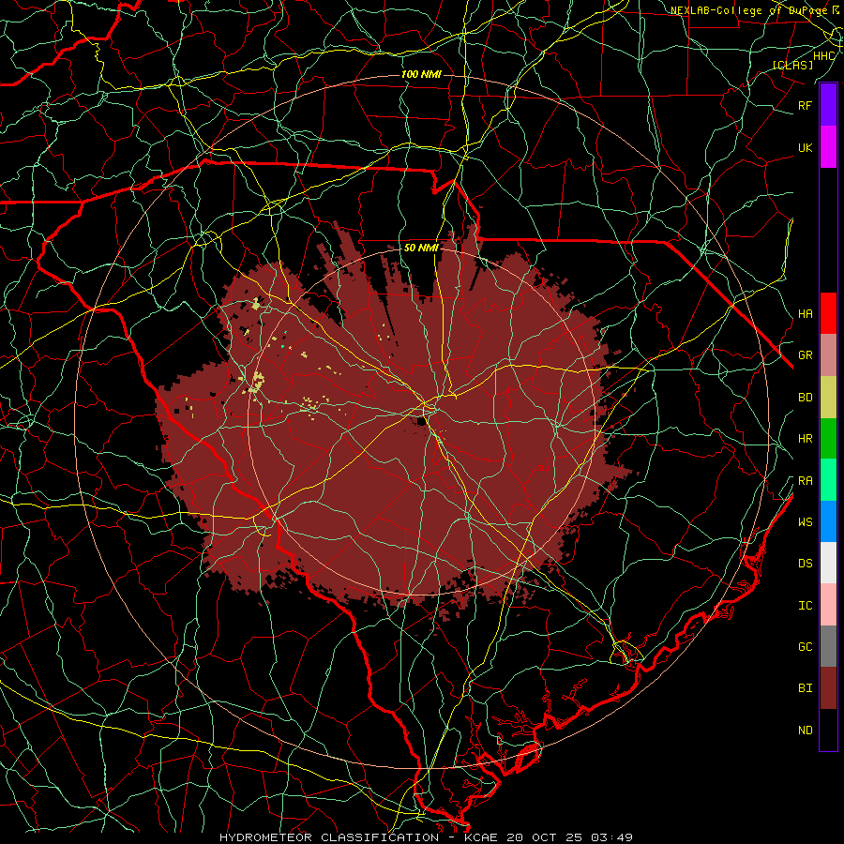
Task: Click the BI legend label
Action: coord(805,688)
